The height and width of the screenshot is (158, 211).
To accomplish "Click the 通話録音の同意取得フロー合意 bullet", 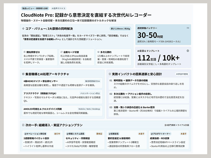I will (x=124, y=146).
